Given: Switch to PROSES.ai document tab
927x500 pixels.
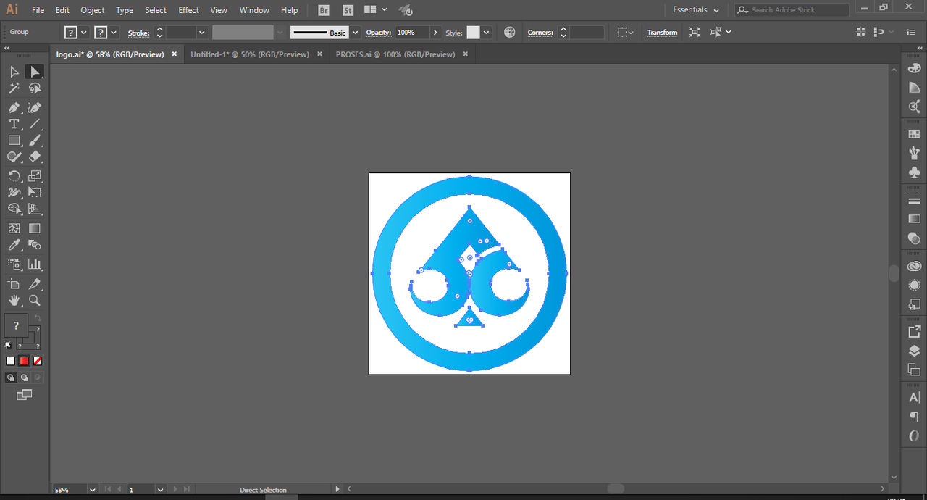Looking at the screenshot, I should [395, 54].
